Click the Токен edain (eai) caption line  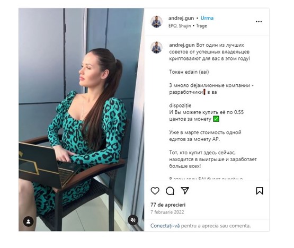[x=189, y=72]
